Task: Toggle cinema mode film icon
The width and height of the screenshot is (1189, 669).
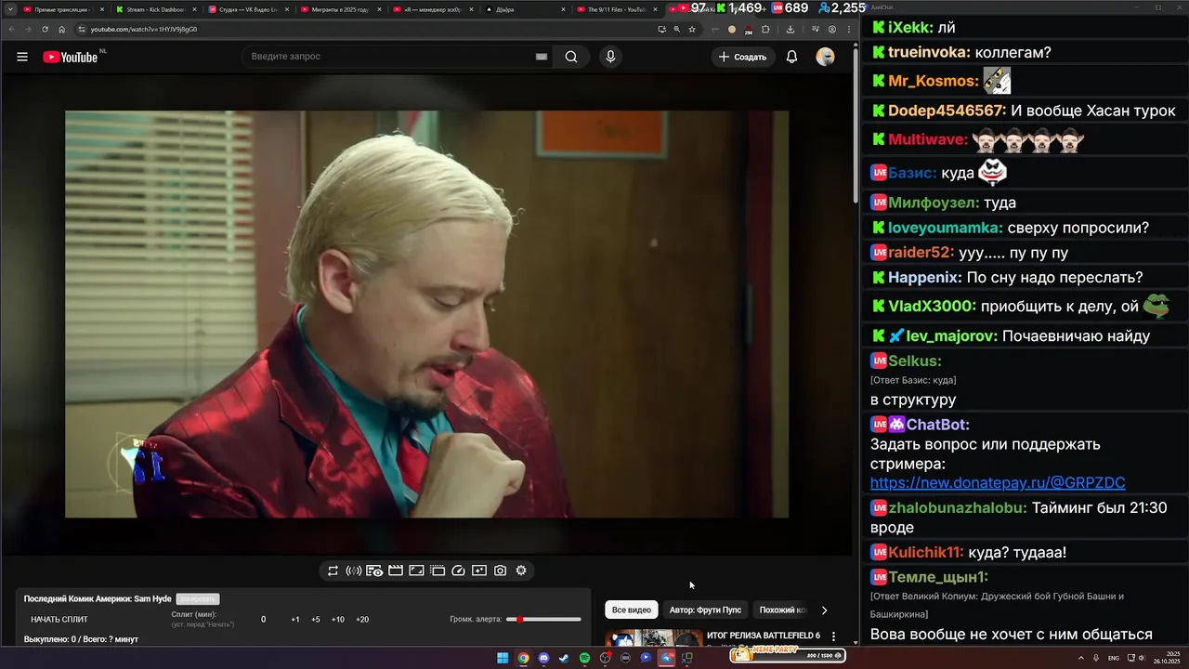Action: click(x=396, y=571)
